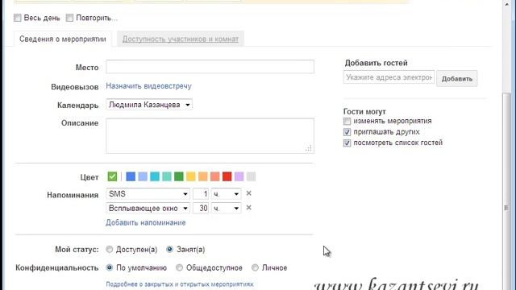
Task: Choose the bright red color swatch
Action: coord(227,176)
